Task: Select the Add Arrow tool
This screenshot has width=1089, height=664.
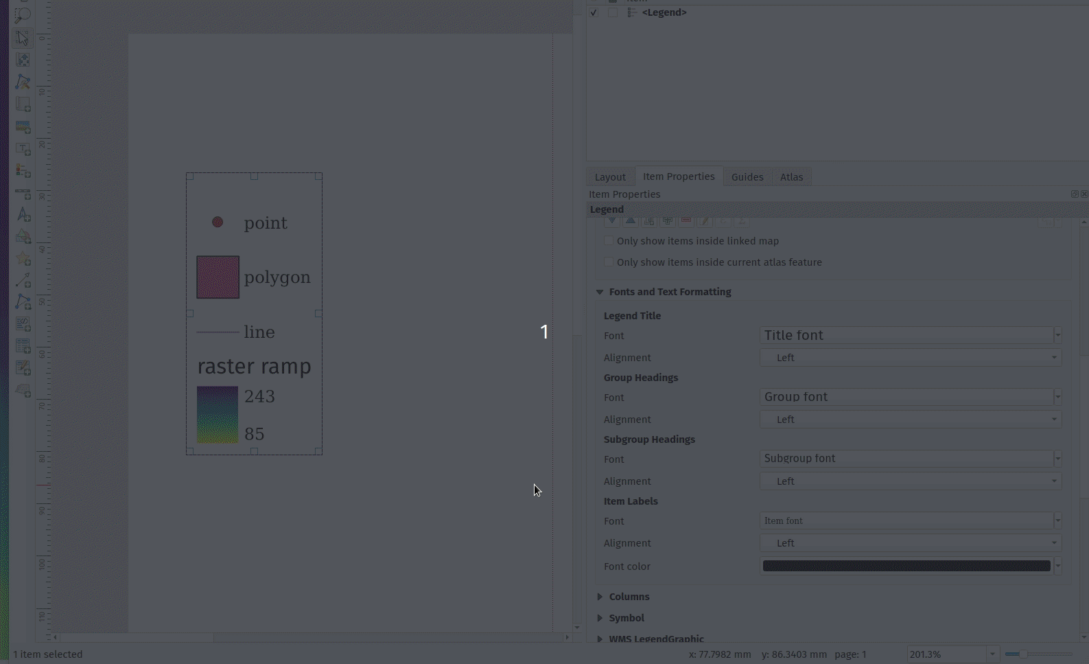Action: click(23, 280)
